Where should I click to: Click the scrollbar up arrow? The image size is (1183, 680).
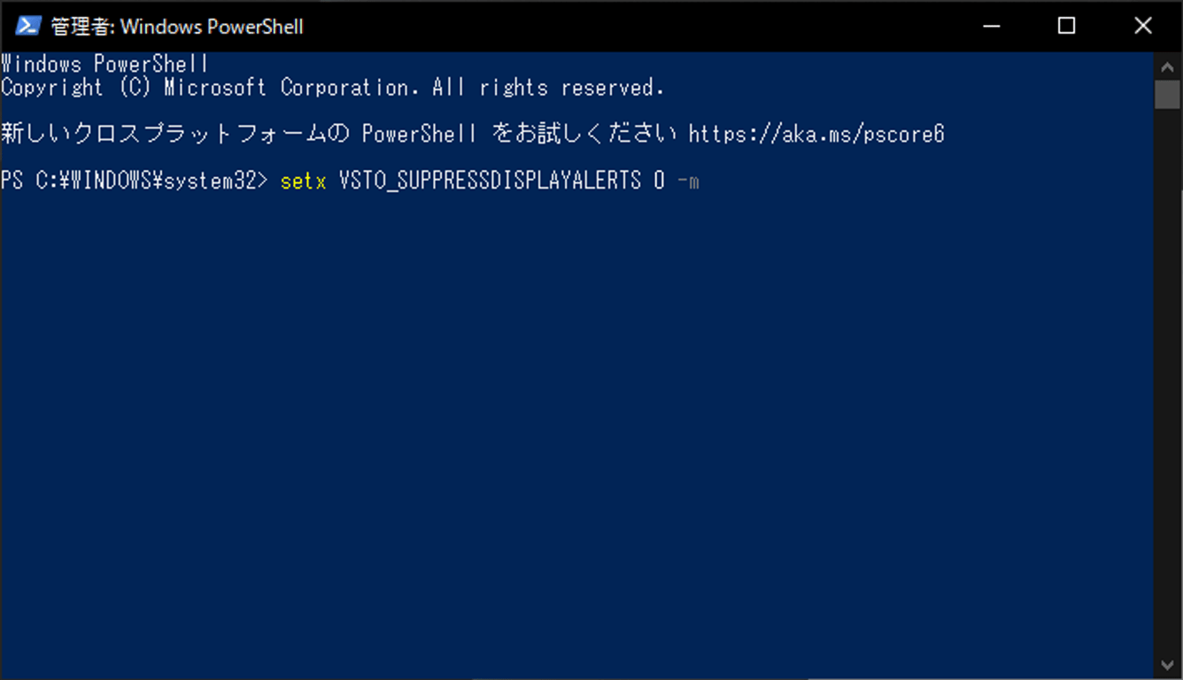tap(1168, 66)
